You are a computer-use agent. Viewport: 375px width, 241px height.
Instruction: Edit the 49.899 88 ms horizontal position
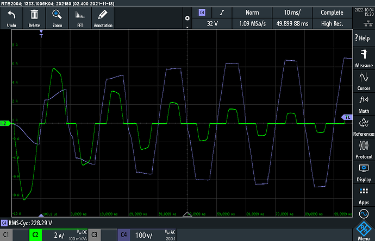292,23
